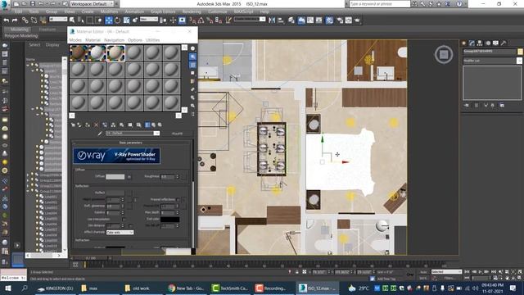
Task: Toggle the Angle Snap icon
Action: 201,20
